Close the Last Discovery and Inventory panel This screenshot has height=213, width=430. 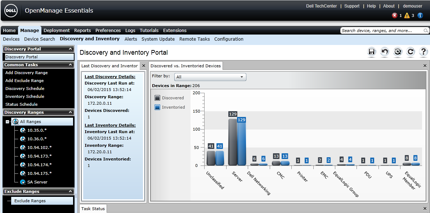[144, 66]
